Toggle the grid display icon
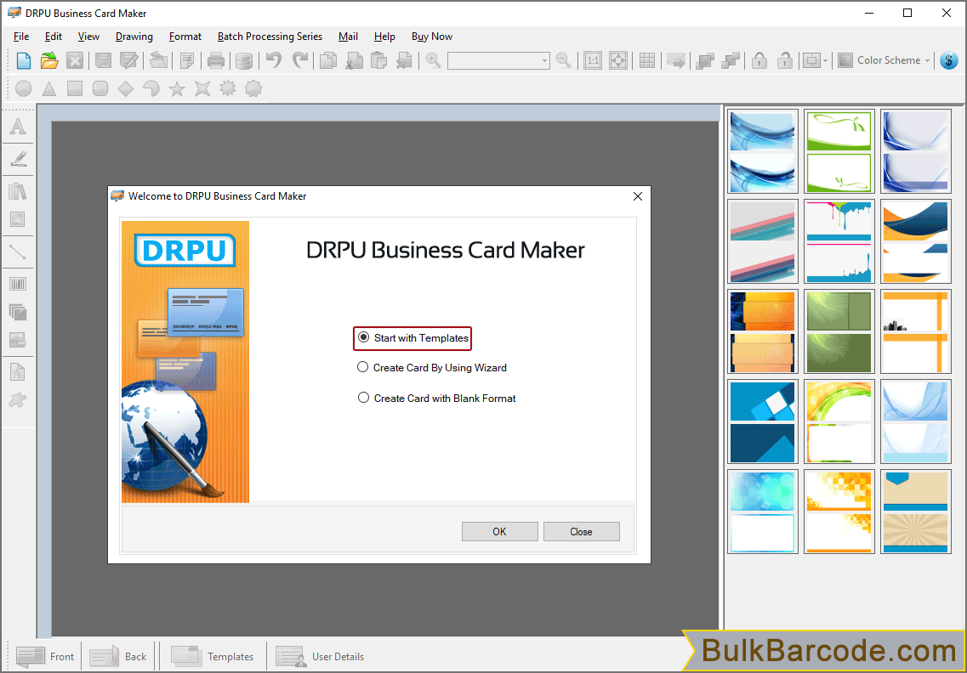967x673 pixels. (x=647, y=60)
